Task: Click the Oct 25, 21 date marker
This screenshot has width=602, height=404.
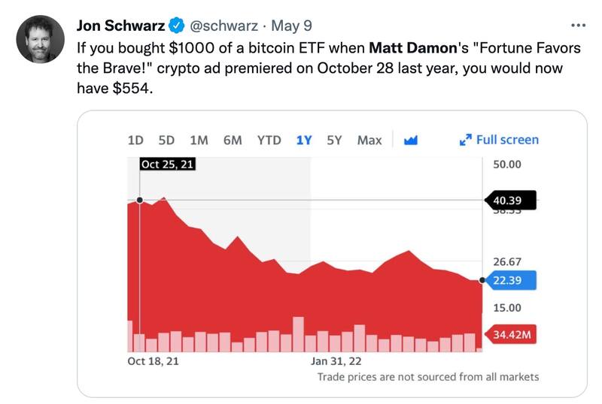Action: [168, 164]
